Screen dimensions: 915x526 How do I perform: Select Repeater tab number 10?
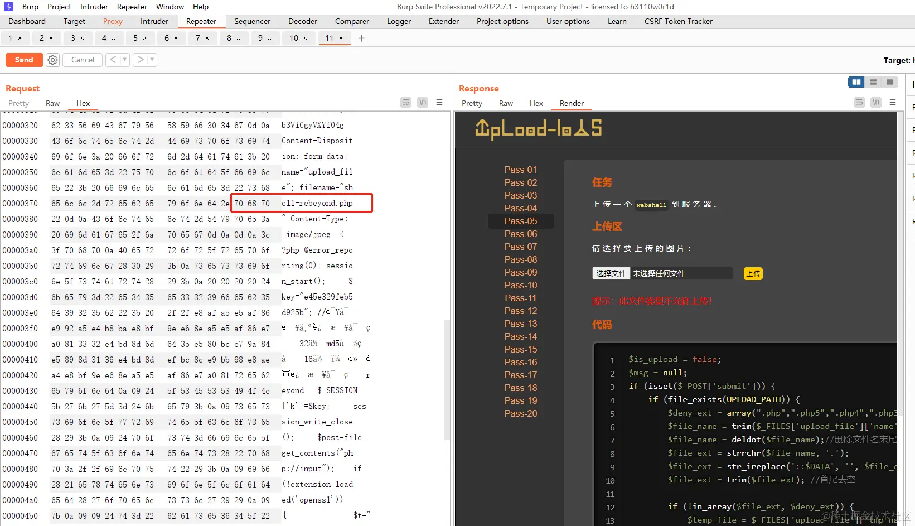click(x=294, y=38)
